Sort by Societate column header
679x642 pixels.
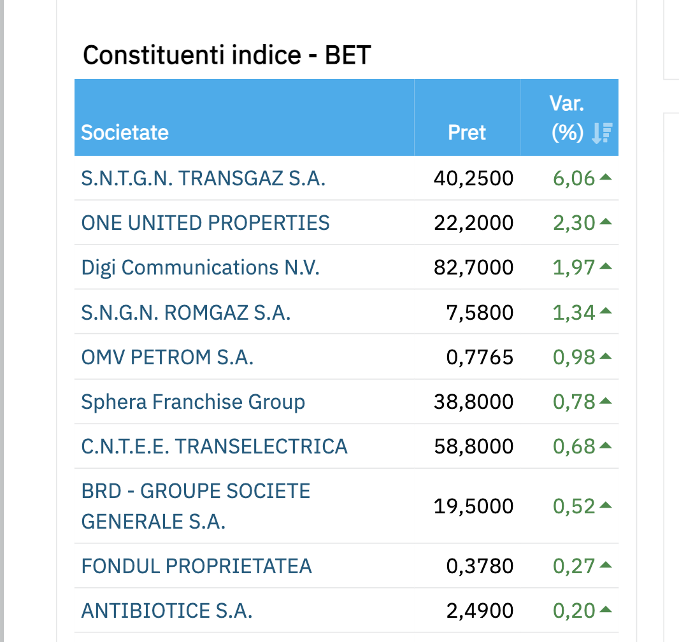coord(125,132)
